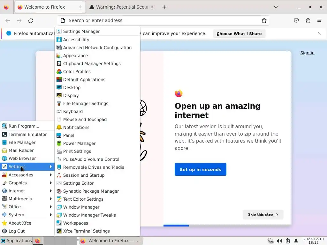Viewport: 327px width, 245px height.
Task: Open Settings Manager from the submenu
Action: [x=97, y=31]
